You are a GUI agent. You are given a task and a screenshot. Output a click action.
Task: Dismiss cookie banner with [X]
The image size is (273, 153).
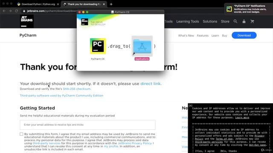click(191, 105)
